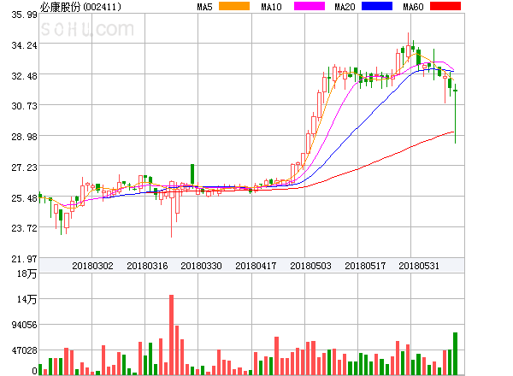Click the magenta MA10 legend swatch
Image resolution: width=513 pixels, height=376 pixels.
(310, 6)
